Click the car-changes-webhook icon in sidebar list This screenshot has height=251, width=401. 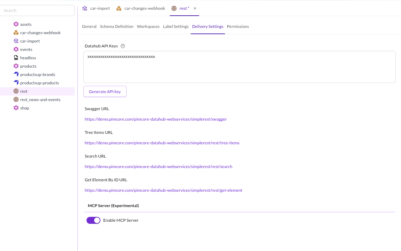(16, 32)
